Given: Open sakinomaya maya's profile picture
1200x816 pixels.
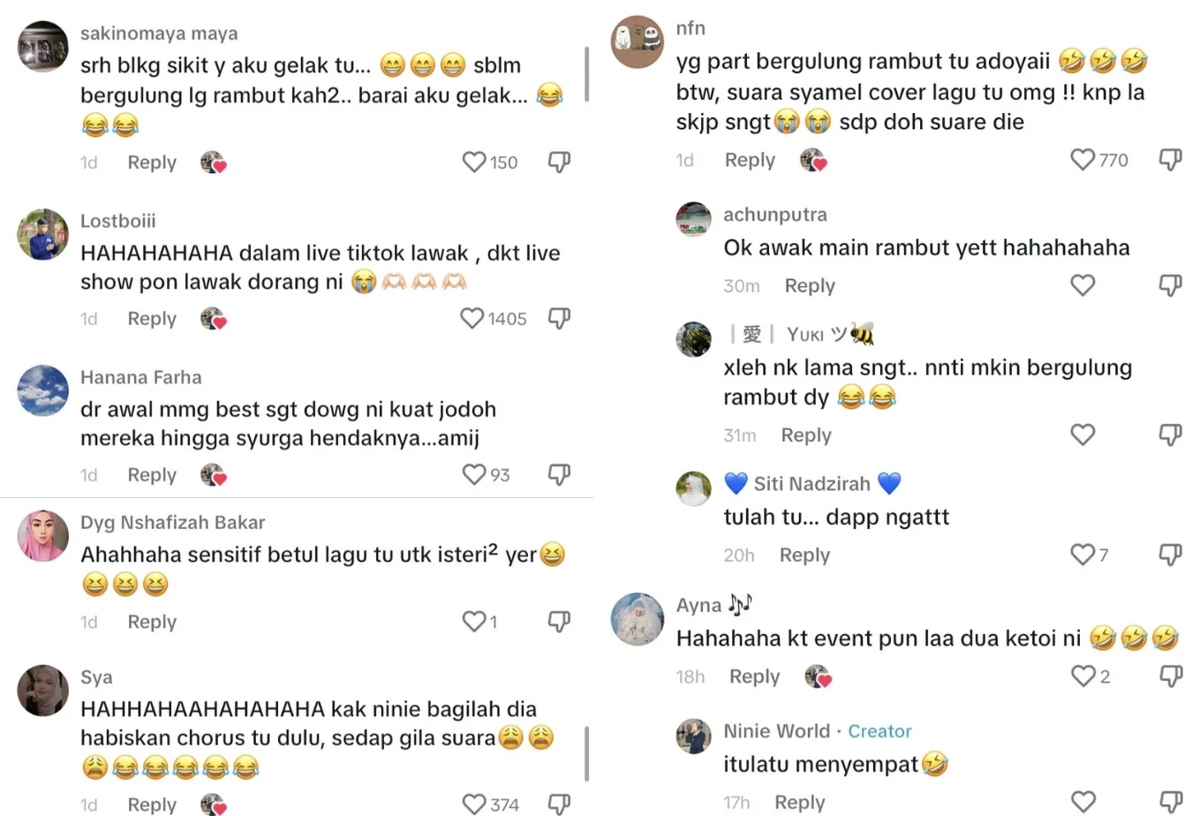Looking at the screenshot, I should (42, 47).
